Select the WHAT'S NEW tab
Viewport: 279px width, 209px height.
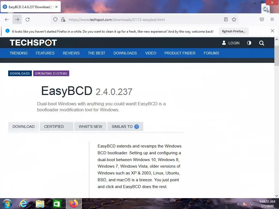tap(90, 127)
